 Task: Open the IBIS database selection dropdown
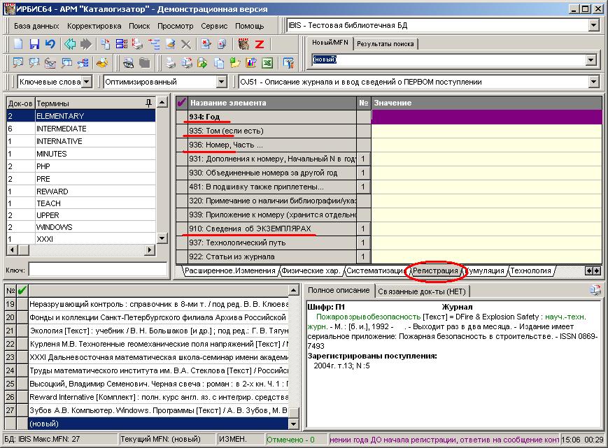pyautogui.click(x=593, y=26)
